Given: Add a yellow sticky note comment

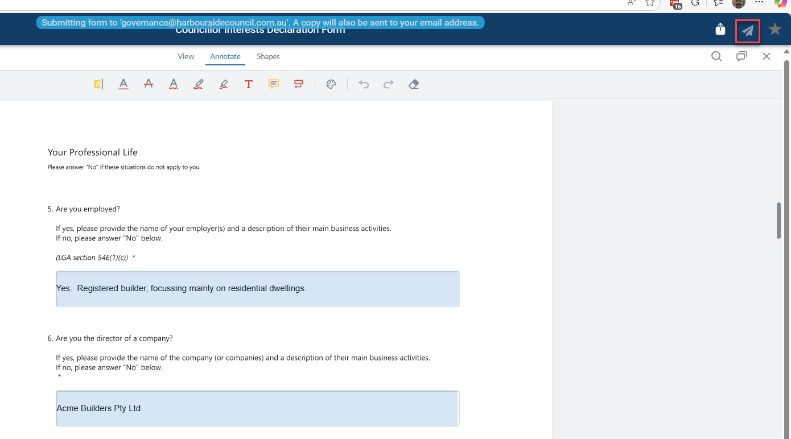Looking at the screenshot, I should tap(274, 84).
